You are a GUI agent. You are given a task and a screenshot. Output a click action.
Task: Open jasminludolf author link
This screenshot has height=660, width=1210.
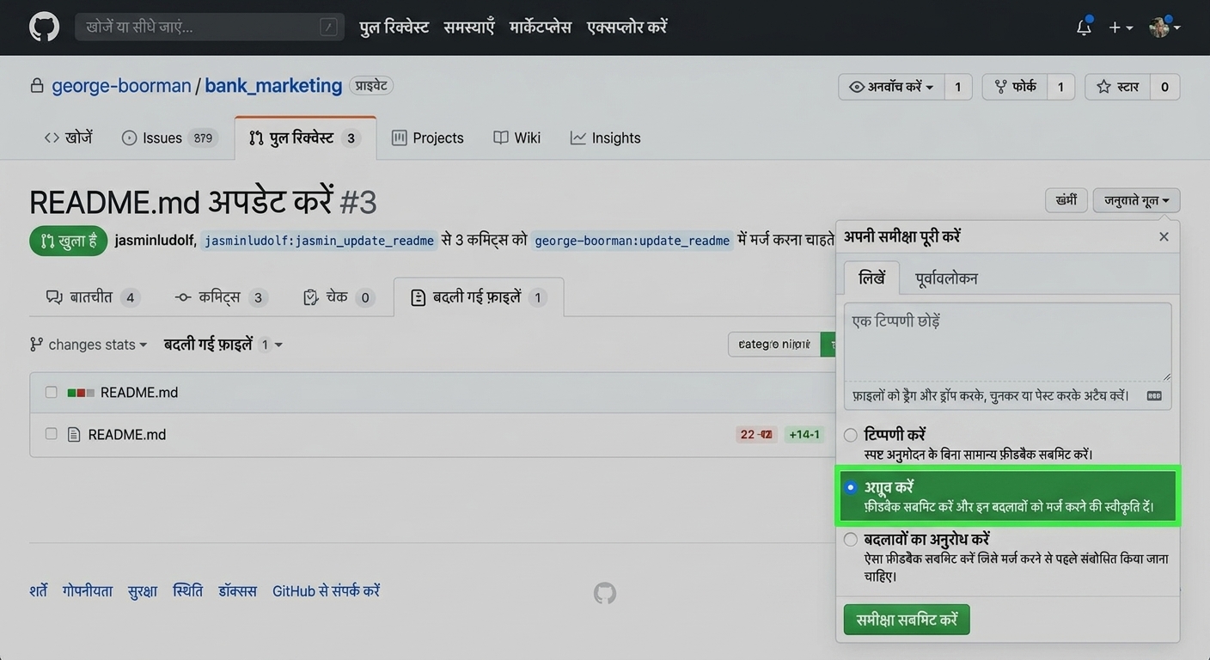156,241
